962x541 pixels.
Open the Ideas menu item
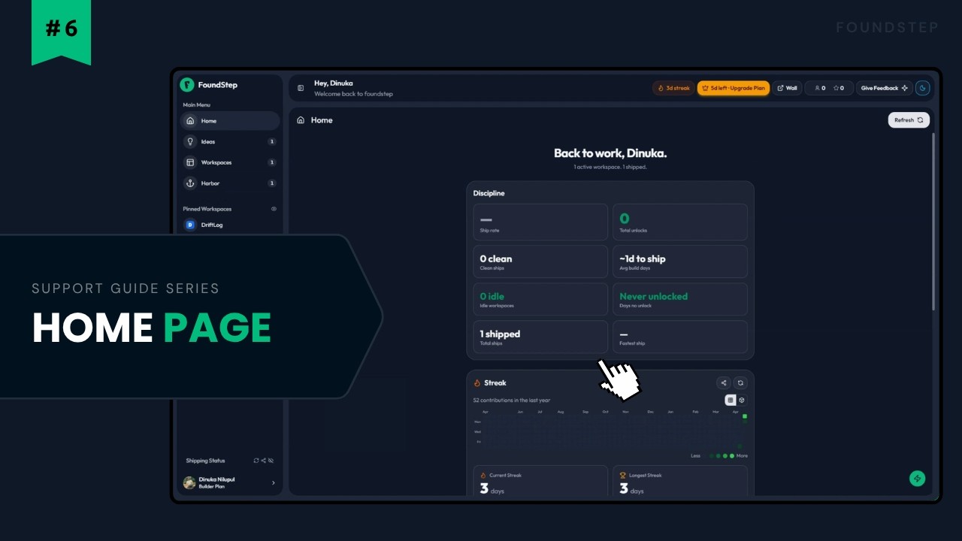click(x=230, y=141)
